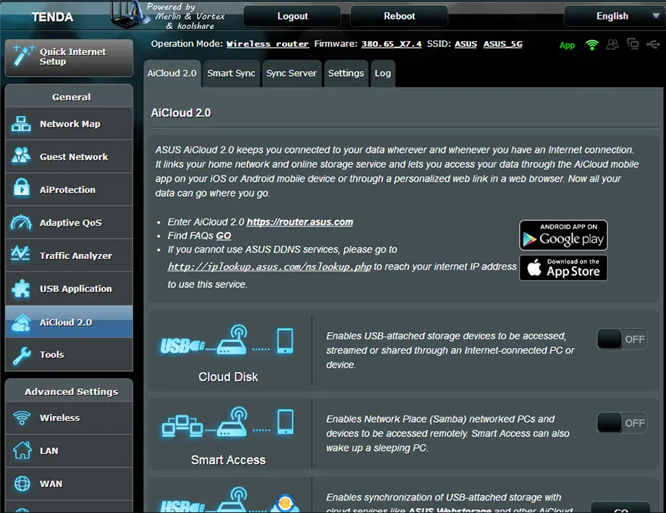Click the Quick Internet Setup wand icon

point(22,56)
